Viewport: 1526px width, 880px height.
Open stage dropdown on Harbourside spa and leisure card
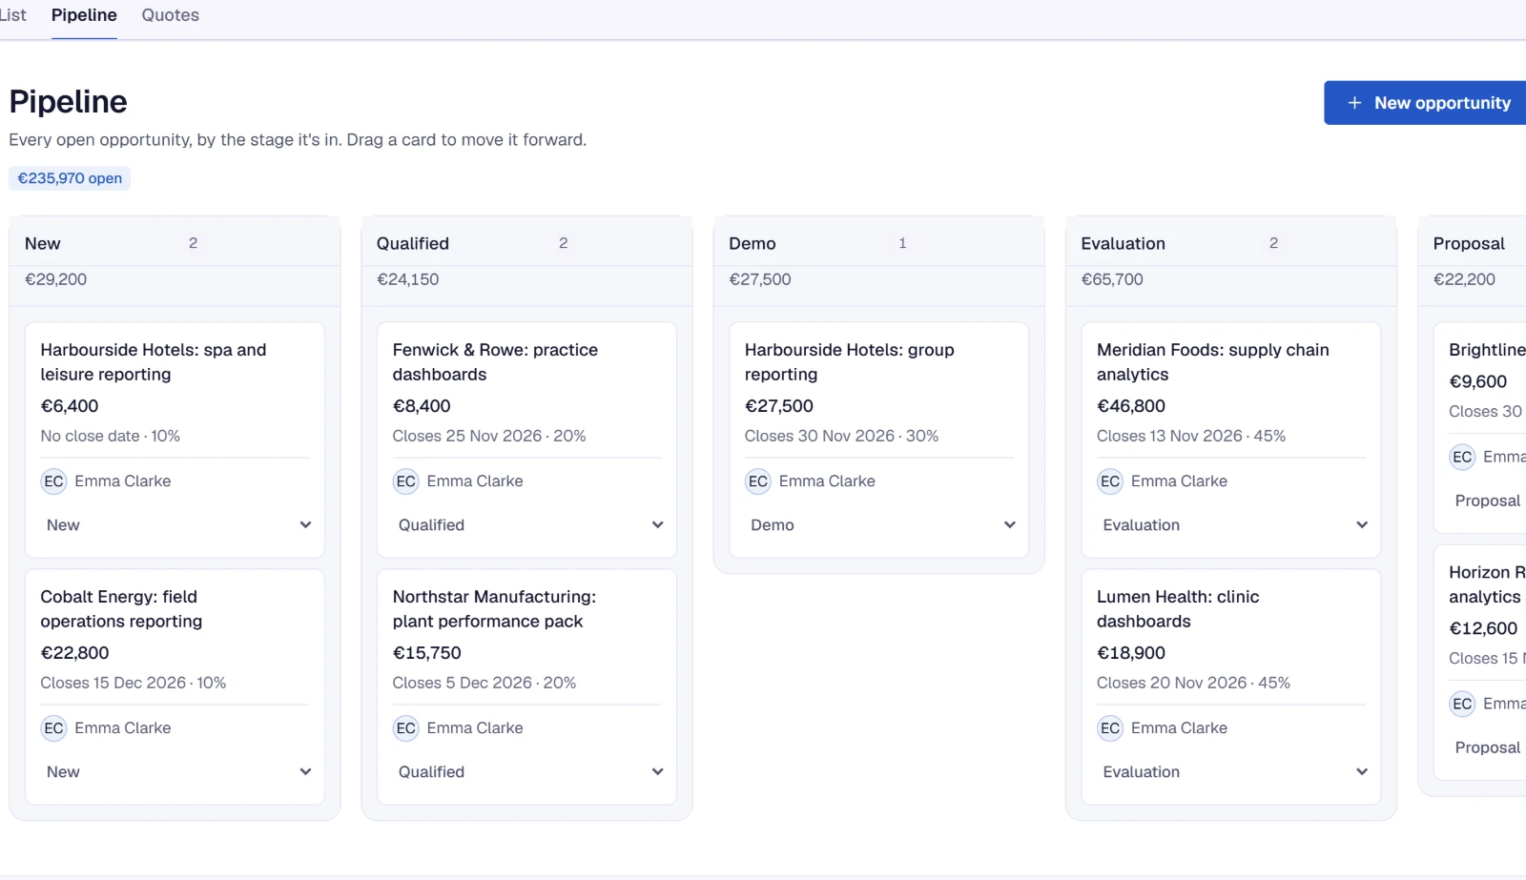(175, 525)
